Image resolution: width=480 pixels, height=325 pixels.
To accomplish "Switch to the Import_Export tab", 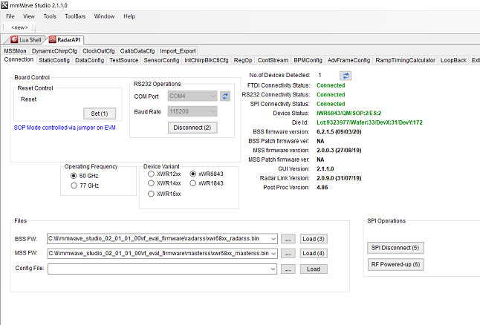I will (178, 50).
